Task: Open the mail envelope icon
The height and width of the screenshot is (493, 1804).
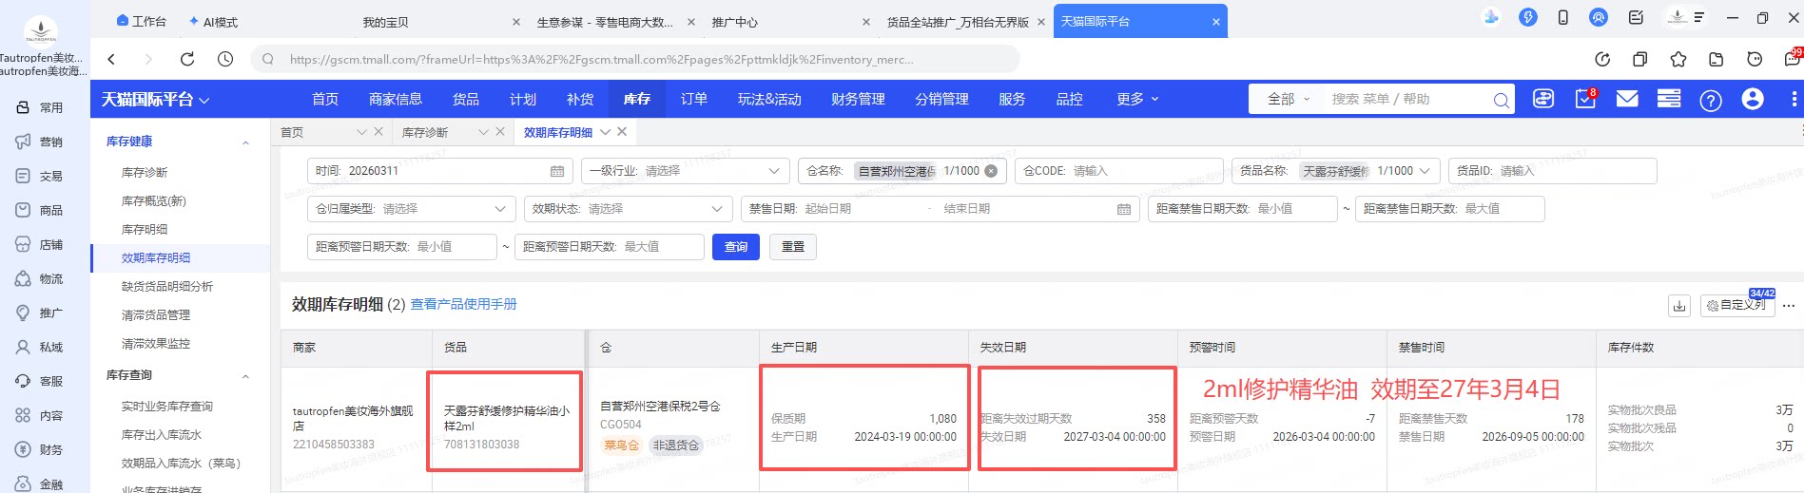Action: pos(1627,99)
